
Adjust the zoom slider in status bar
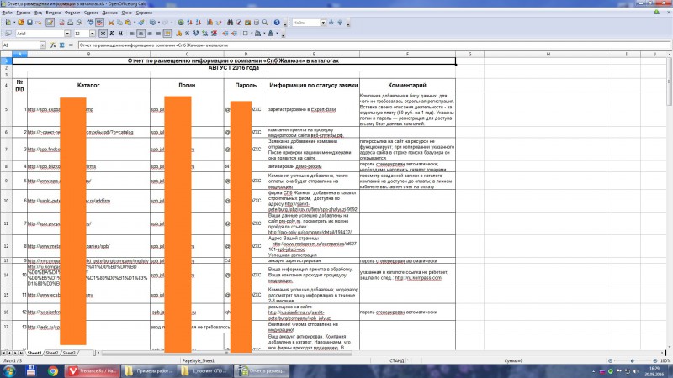633,361
